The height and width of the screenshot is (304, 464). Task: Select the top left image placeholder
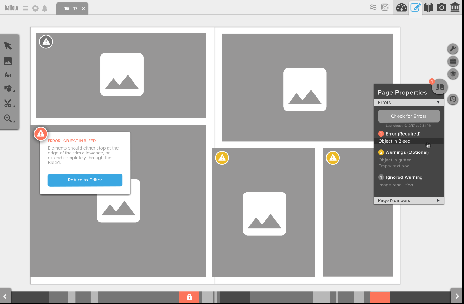pos(121,75)
